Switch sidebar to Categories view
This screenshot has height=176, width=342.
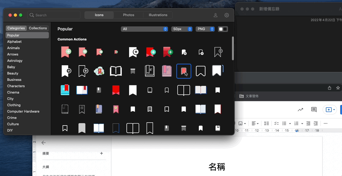tap(16, 28)
